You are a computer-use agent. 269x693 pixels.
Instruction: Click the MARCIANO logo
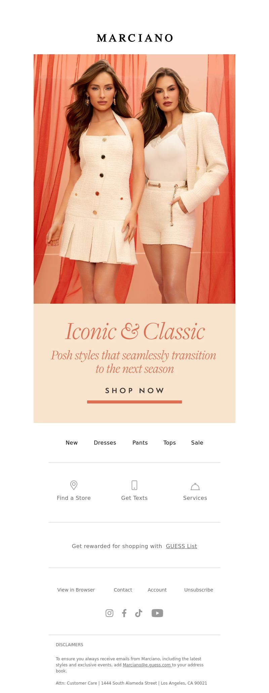pos(134,38)
